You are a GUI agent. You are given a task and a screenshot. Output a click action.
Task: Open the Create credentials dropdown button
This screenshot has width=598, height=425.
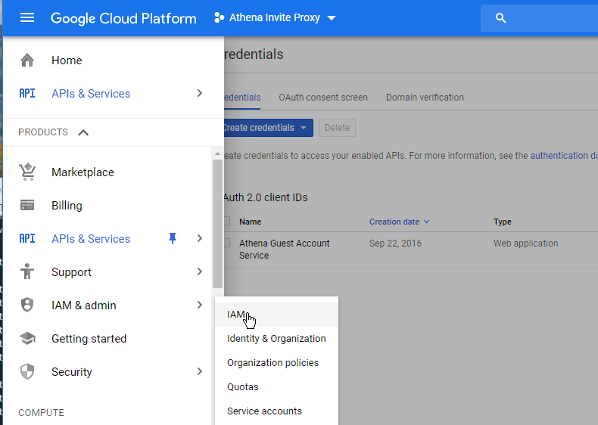click(x=268, y=128)
